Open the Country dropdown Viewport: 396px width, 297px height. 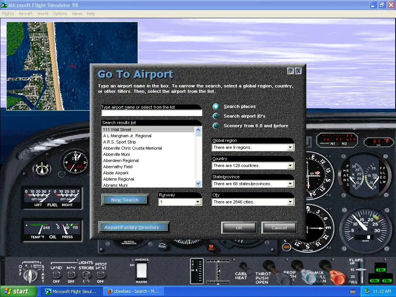pos(290,166)
